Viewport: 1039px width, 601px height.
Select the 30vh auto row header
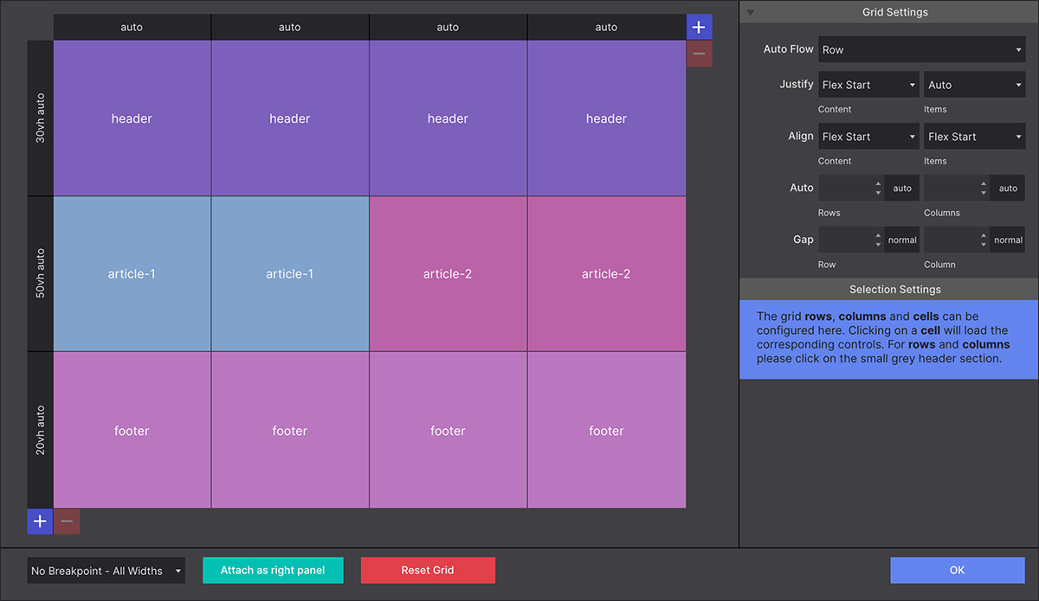[40, 118]
